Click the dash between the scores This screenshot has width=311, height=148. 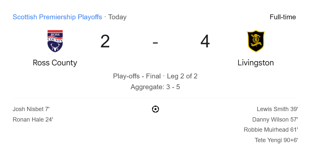pyautogui.click(x=155, y=42)
